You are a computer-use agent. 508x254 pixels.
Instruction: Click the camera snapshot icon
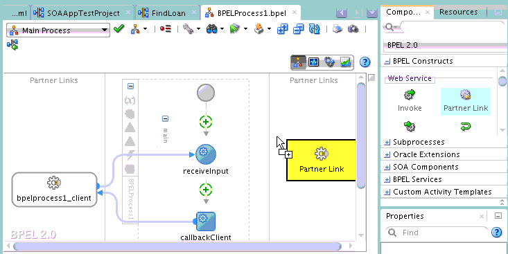[353, 30]
